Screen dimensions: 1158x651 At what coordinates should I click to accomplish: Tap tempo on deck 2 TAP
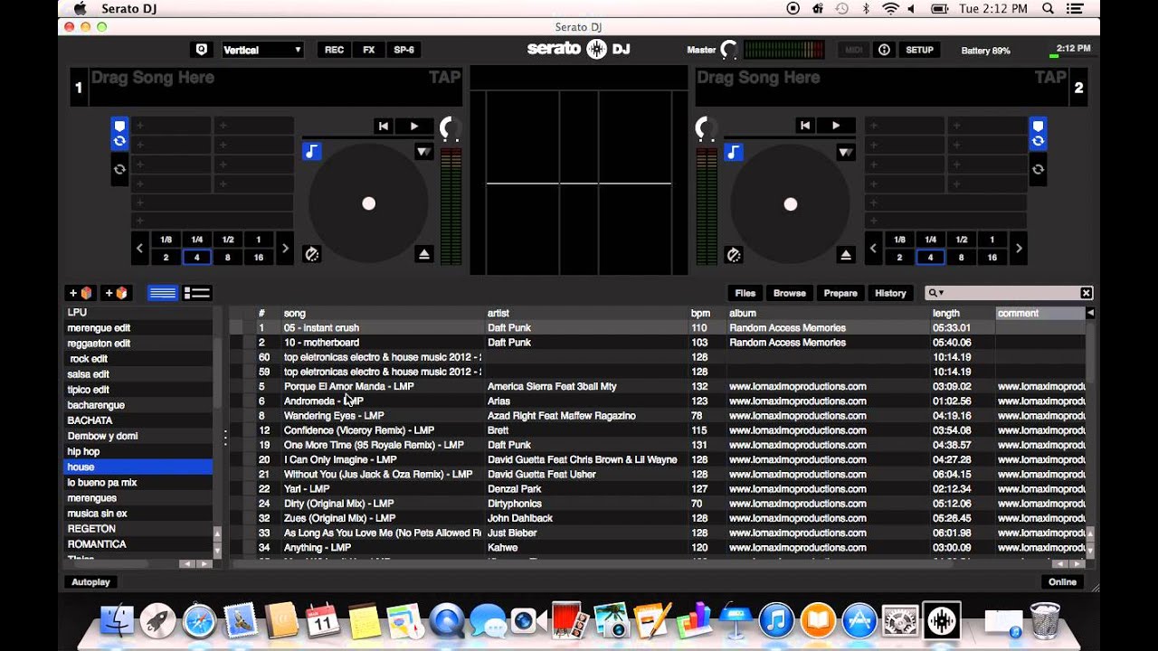tap(1049, 78)
